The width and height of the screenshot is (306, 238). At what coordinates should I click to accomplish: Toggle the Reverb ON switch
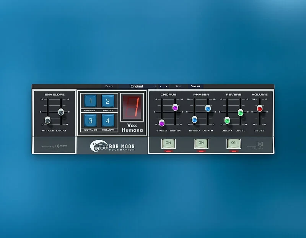[x=234, y=143]
